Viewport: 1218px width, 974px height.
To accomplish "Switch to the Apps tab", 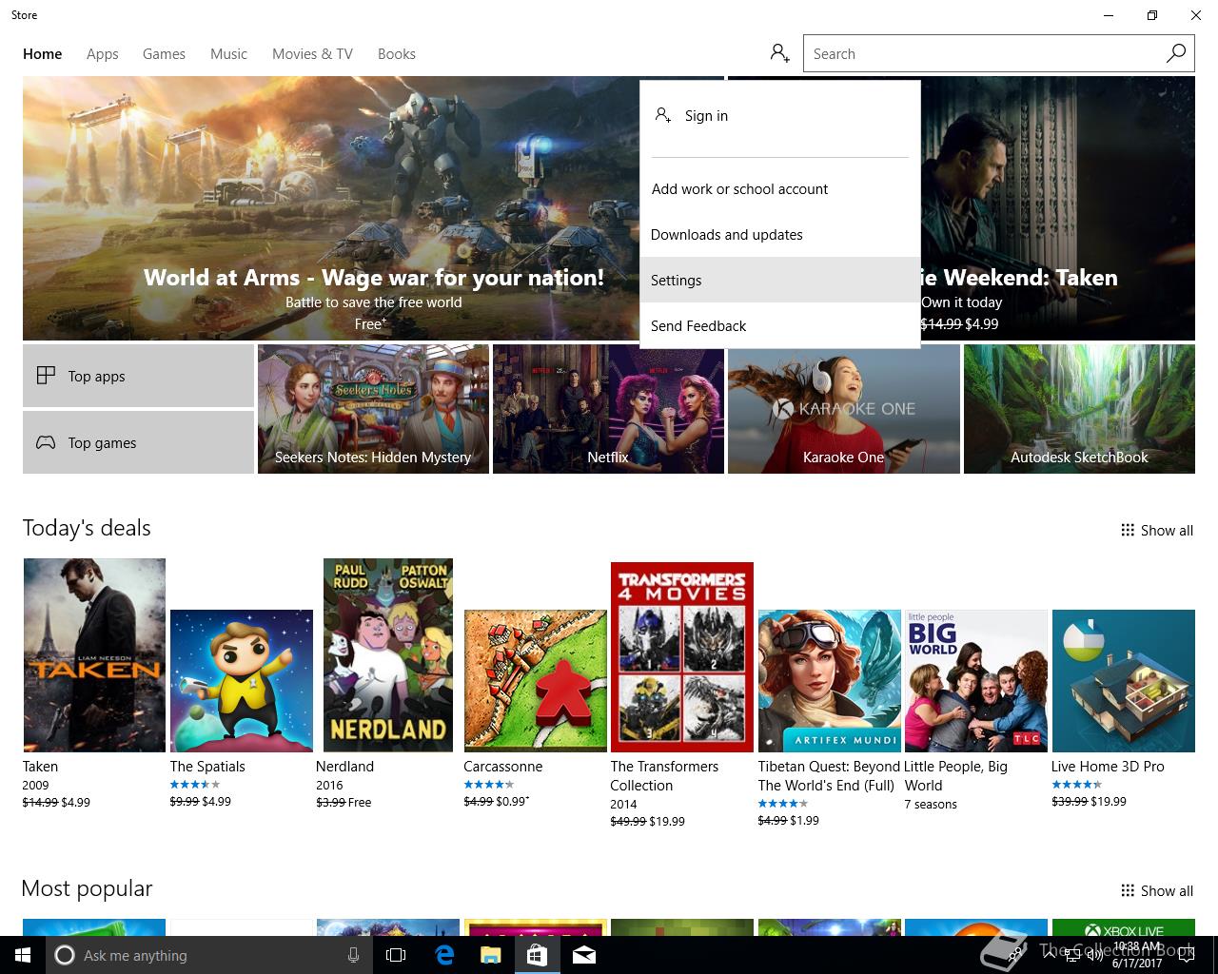I will coord(103,54).
